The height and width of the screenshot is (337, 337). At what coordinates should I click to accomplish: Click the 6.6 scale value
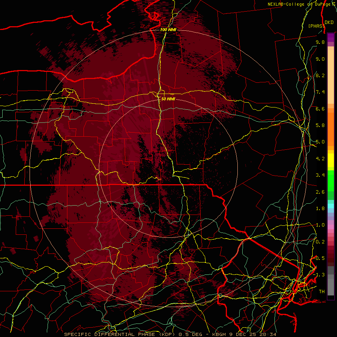coord(320,109)
